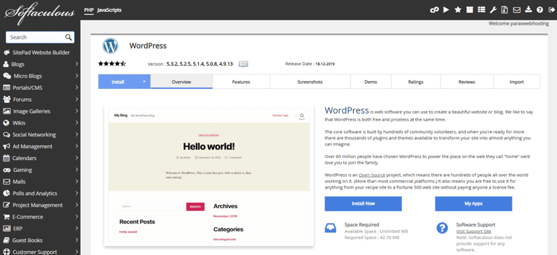Expand the E-Commerce sidebar category
Viewport: 557px width, 255px height.
pyautogui.click(x=77, y=217)
